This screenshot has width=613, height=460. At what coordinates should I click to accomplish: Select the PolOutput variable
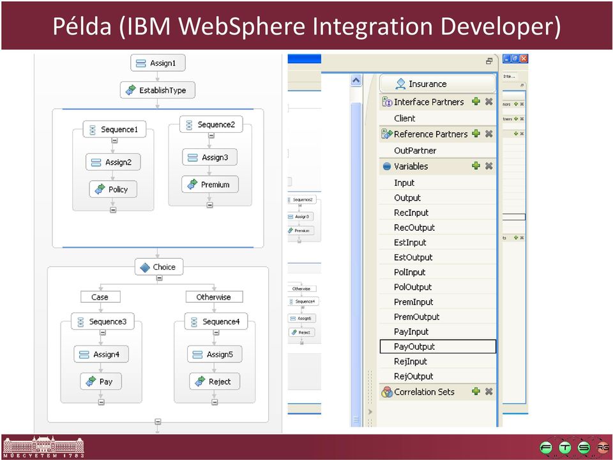tap(437, 287)
